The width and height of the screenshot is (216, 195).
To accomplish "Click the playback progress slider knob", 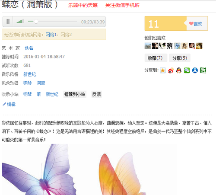I will pyautogui.click(x=36, y=22).
